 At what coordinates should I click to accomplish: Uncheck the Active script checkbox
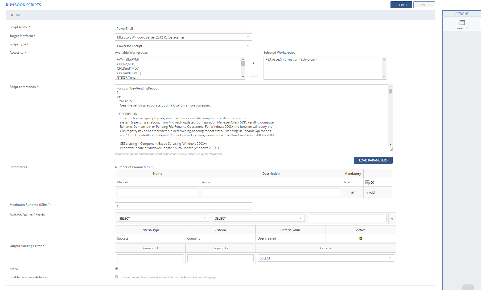click(x=116, y=268)
